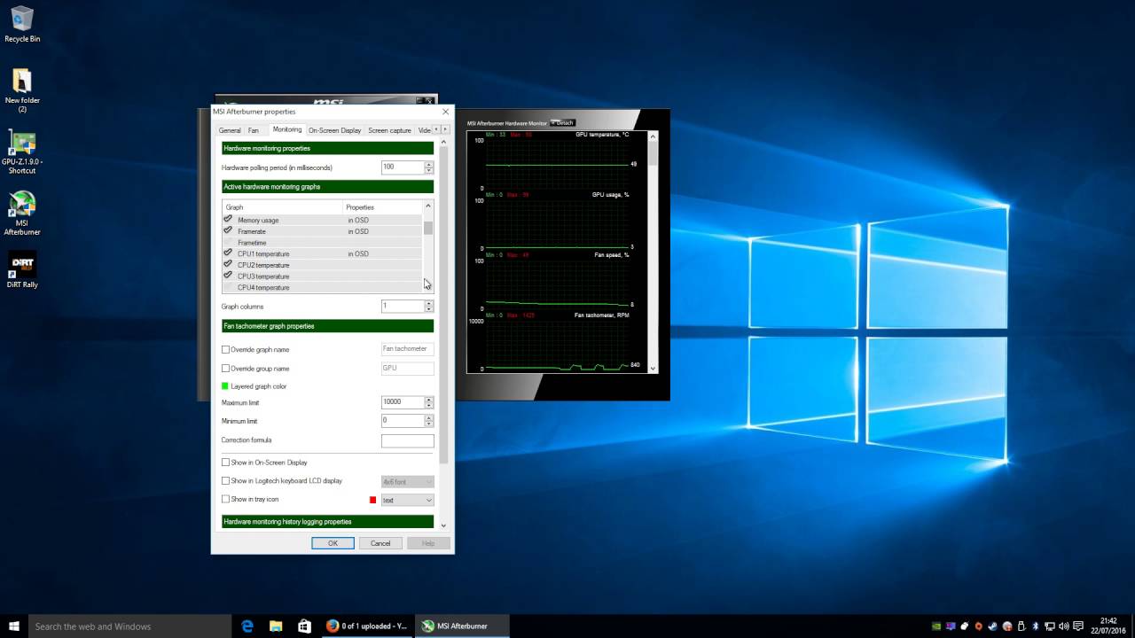Switch to the Screen capture tab
Image resolution: width=1135 pixels, height=638 pixels.
pyautogui.click(x=390, y=130)
